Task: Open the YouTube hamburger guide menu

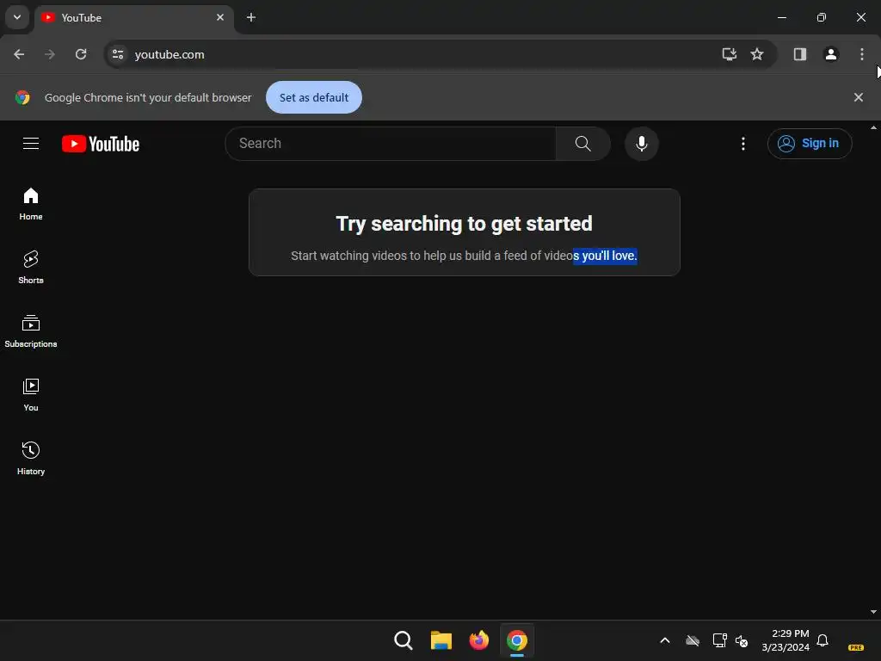Action: pyautogui.click(x=31, y=144)
